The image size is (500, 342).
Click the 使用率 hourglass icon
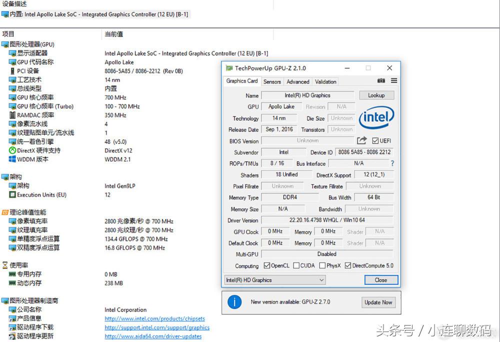5,265
